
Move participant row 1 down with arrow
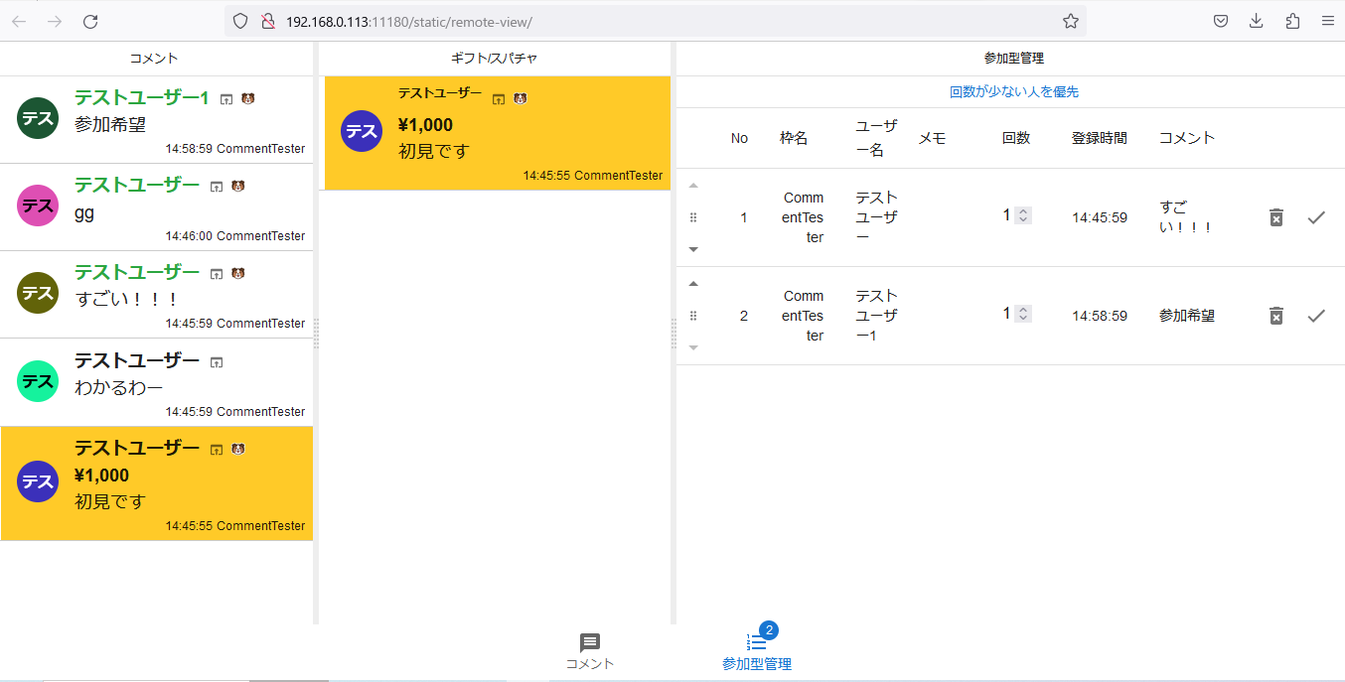click(x=693, y=249)
